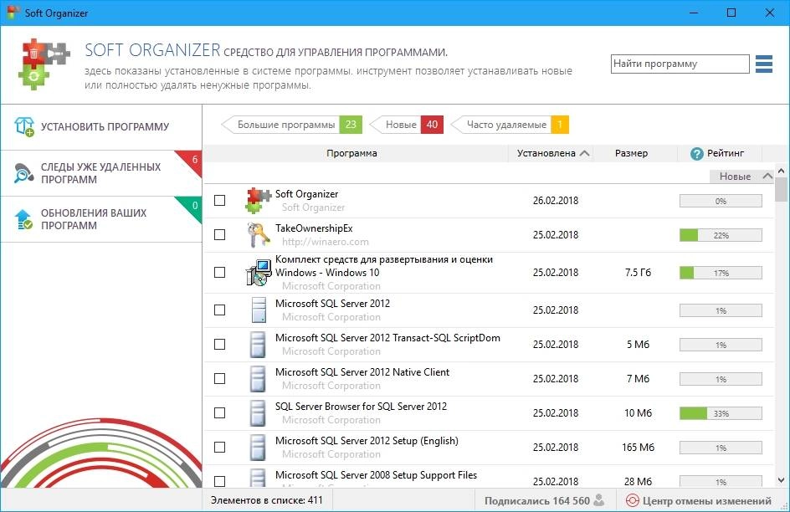Click the SQL Server Browser icon
This screenshot has width=790, height=512.
point(258,412)
